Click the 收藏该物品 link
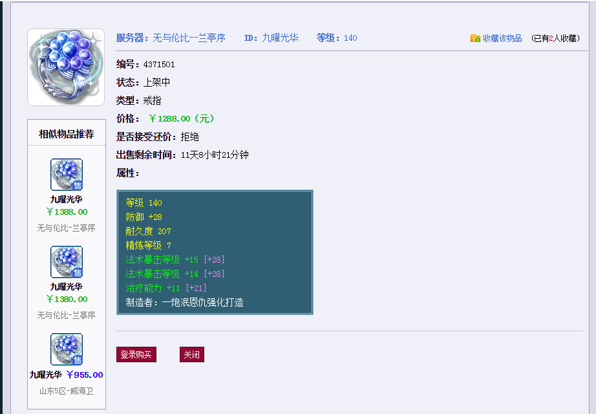Viewport: 596px width, 414px height. pyautogui.click(x=502, y=38)
